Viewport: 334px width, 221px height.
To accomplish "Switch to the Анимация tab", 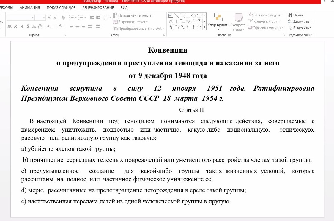I will 30,8.
